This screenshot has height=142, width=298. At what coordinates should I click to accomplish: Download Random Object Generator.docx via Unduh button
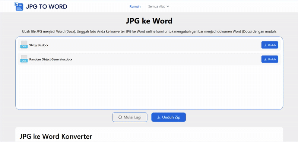pos(270,59)
